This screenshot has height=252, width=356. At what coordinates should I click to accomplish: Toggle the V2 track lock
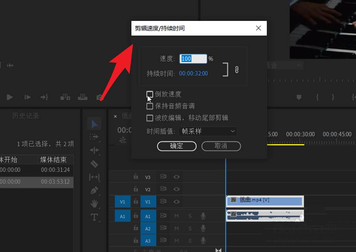[x=135, y=189]
